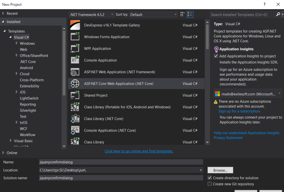Select the Reporting template category
Image resolution: width=284 pixels, height=192 pixels.
28,104
